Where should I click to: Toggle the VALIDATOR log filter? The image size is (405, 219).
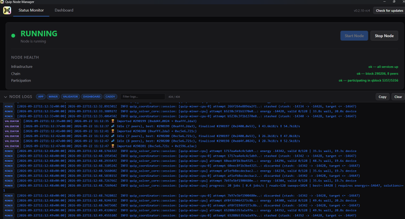(70, 97)
